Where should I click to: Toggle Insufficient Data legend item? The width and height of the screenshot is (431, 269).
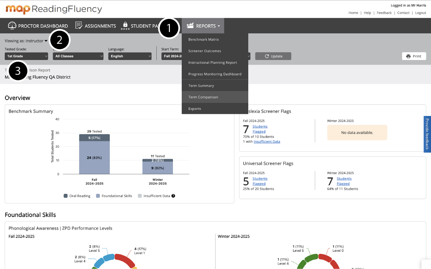point(154,196)
